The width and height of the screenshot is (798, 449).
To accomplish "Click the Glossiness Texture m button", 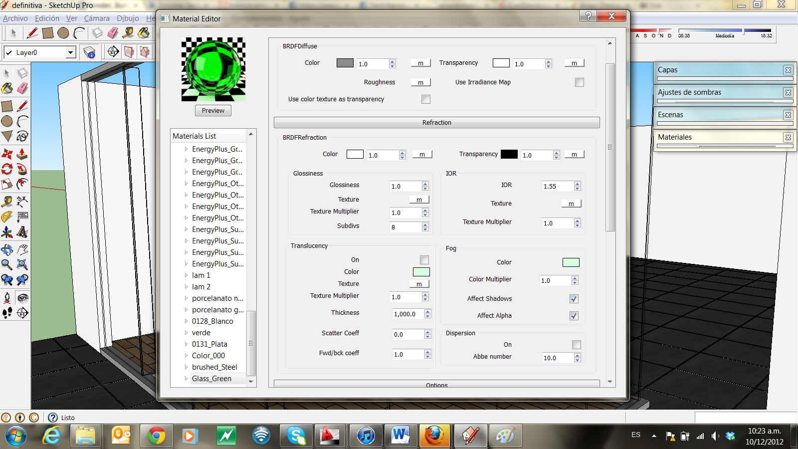I will pyautogui.click(x=419, y=200).
